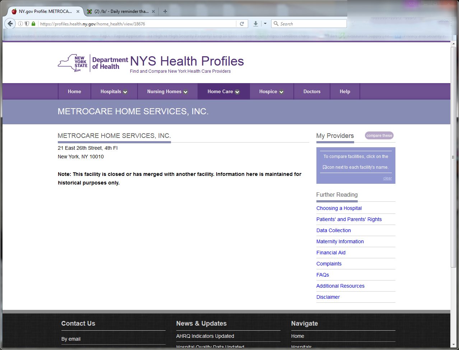The height and width of the screenshot is (350, 459).
Task: Click the 'clear' link in My Providers
Action: (388, 178)
